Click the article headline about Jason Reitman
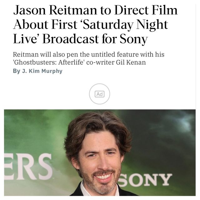The height and width of the screenshot is (200, 200). (x=95, y=24)
